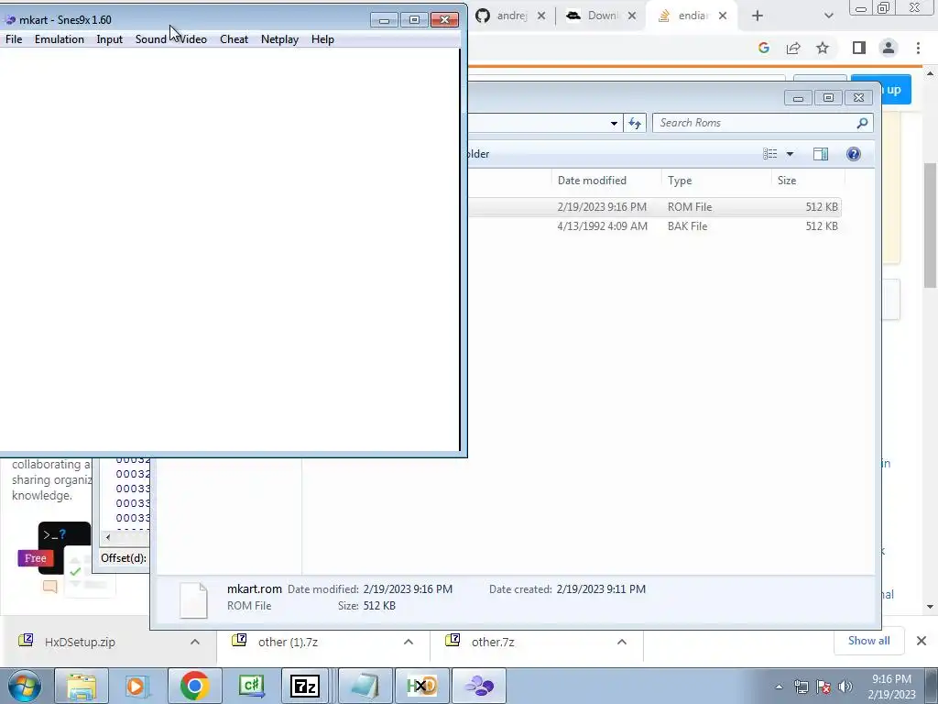Viewport: 938px width, 704px height.
Task: Switch to Snes9x on the taskbar
Action: pyautogui.click(x=479, y=686)
